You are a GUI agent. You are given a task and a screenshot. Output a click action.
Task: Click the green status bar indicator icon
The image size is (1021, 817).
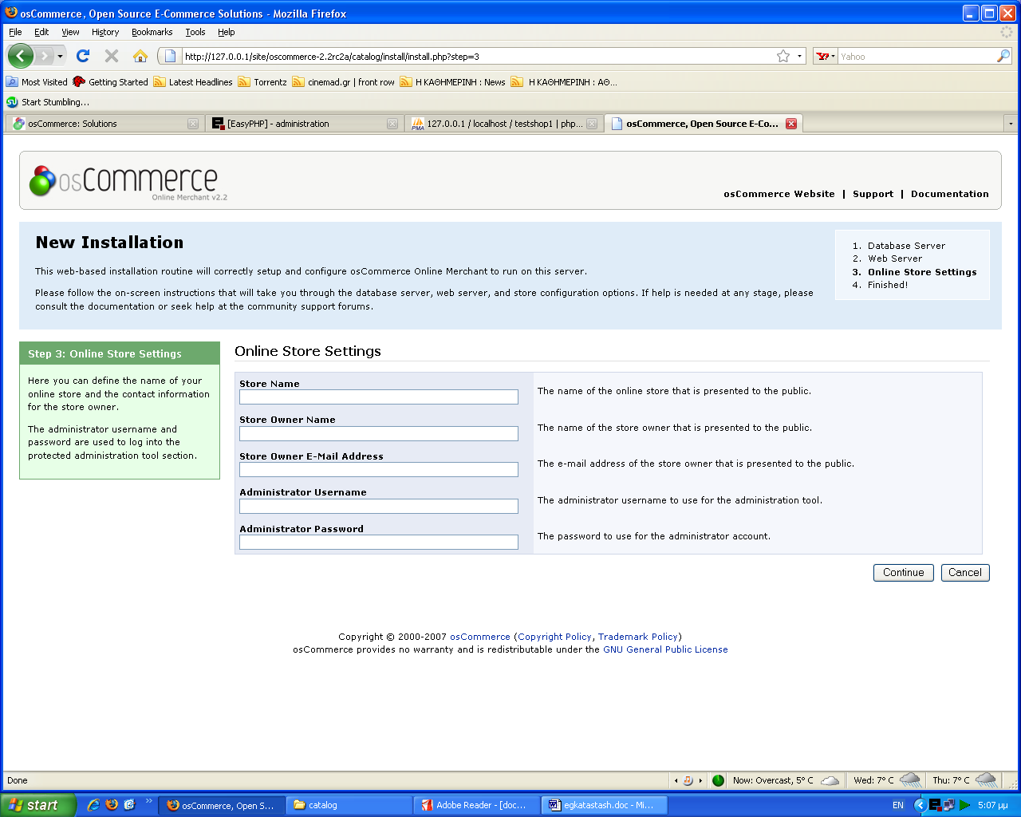tap(718, 780)
